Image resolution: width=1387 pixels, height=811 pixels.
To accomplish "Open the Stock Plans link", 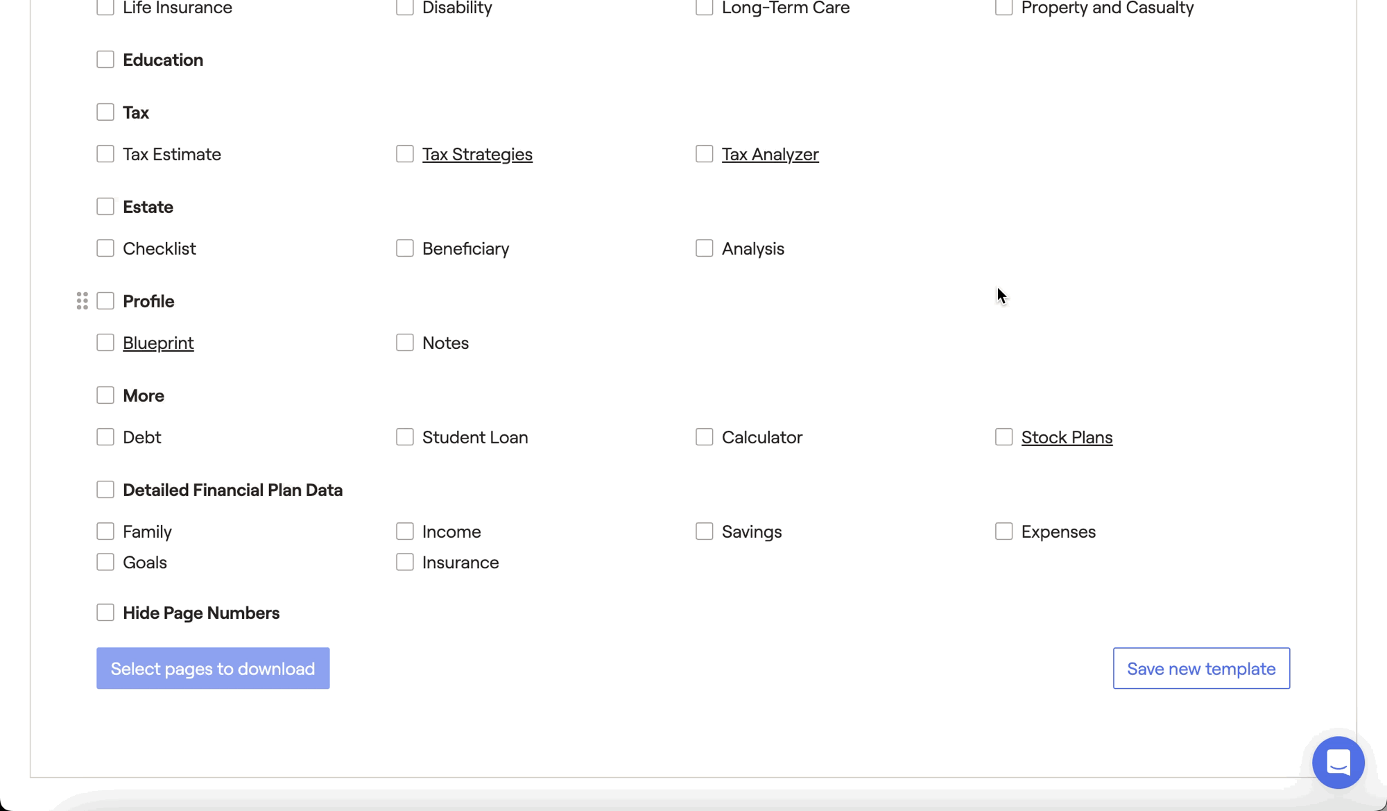I will [x=1067, y=437].
